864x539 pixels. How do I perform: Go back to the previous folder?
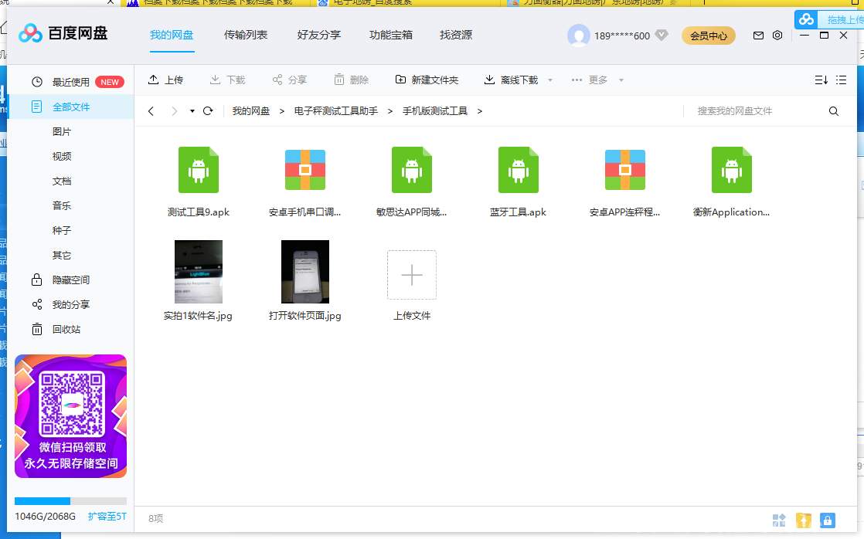click(x=151, y=111)
